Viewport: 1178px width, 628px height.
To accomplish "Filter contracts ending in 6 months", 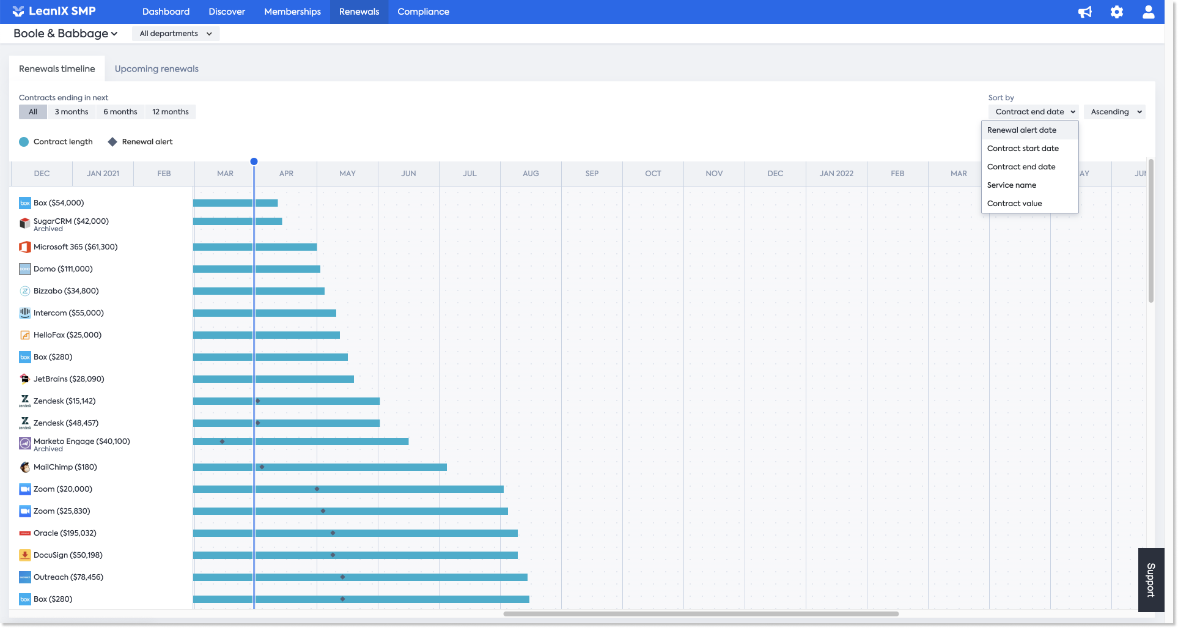I will pos(120,112).
